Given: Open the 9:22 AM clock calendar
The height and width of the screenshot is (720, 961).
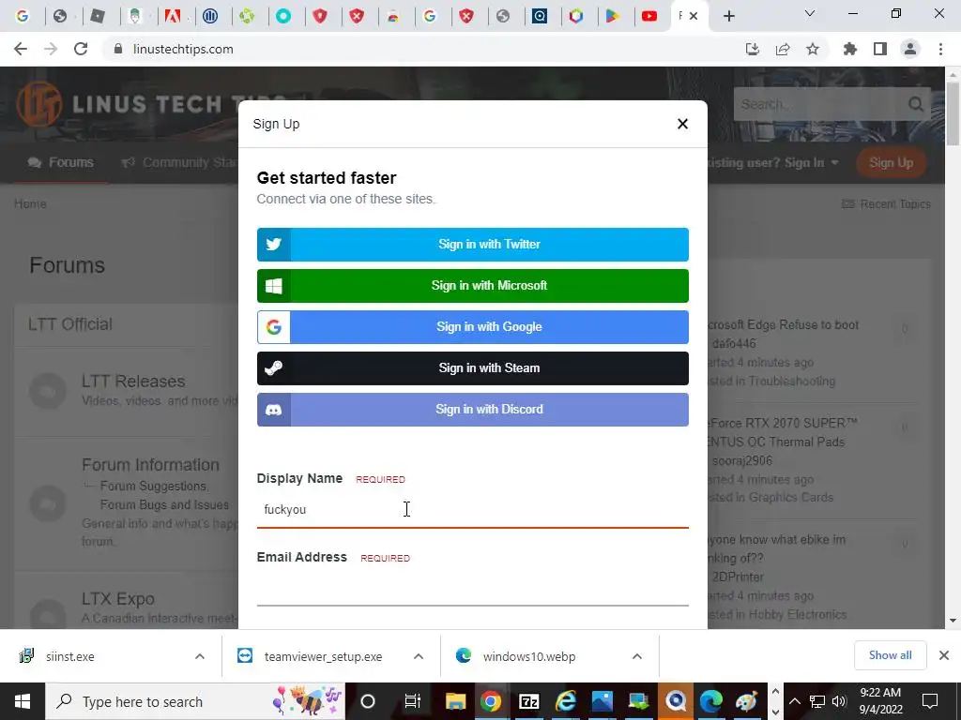Looking at the screenshot, I should [880, 701].
